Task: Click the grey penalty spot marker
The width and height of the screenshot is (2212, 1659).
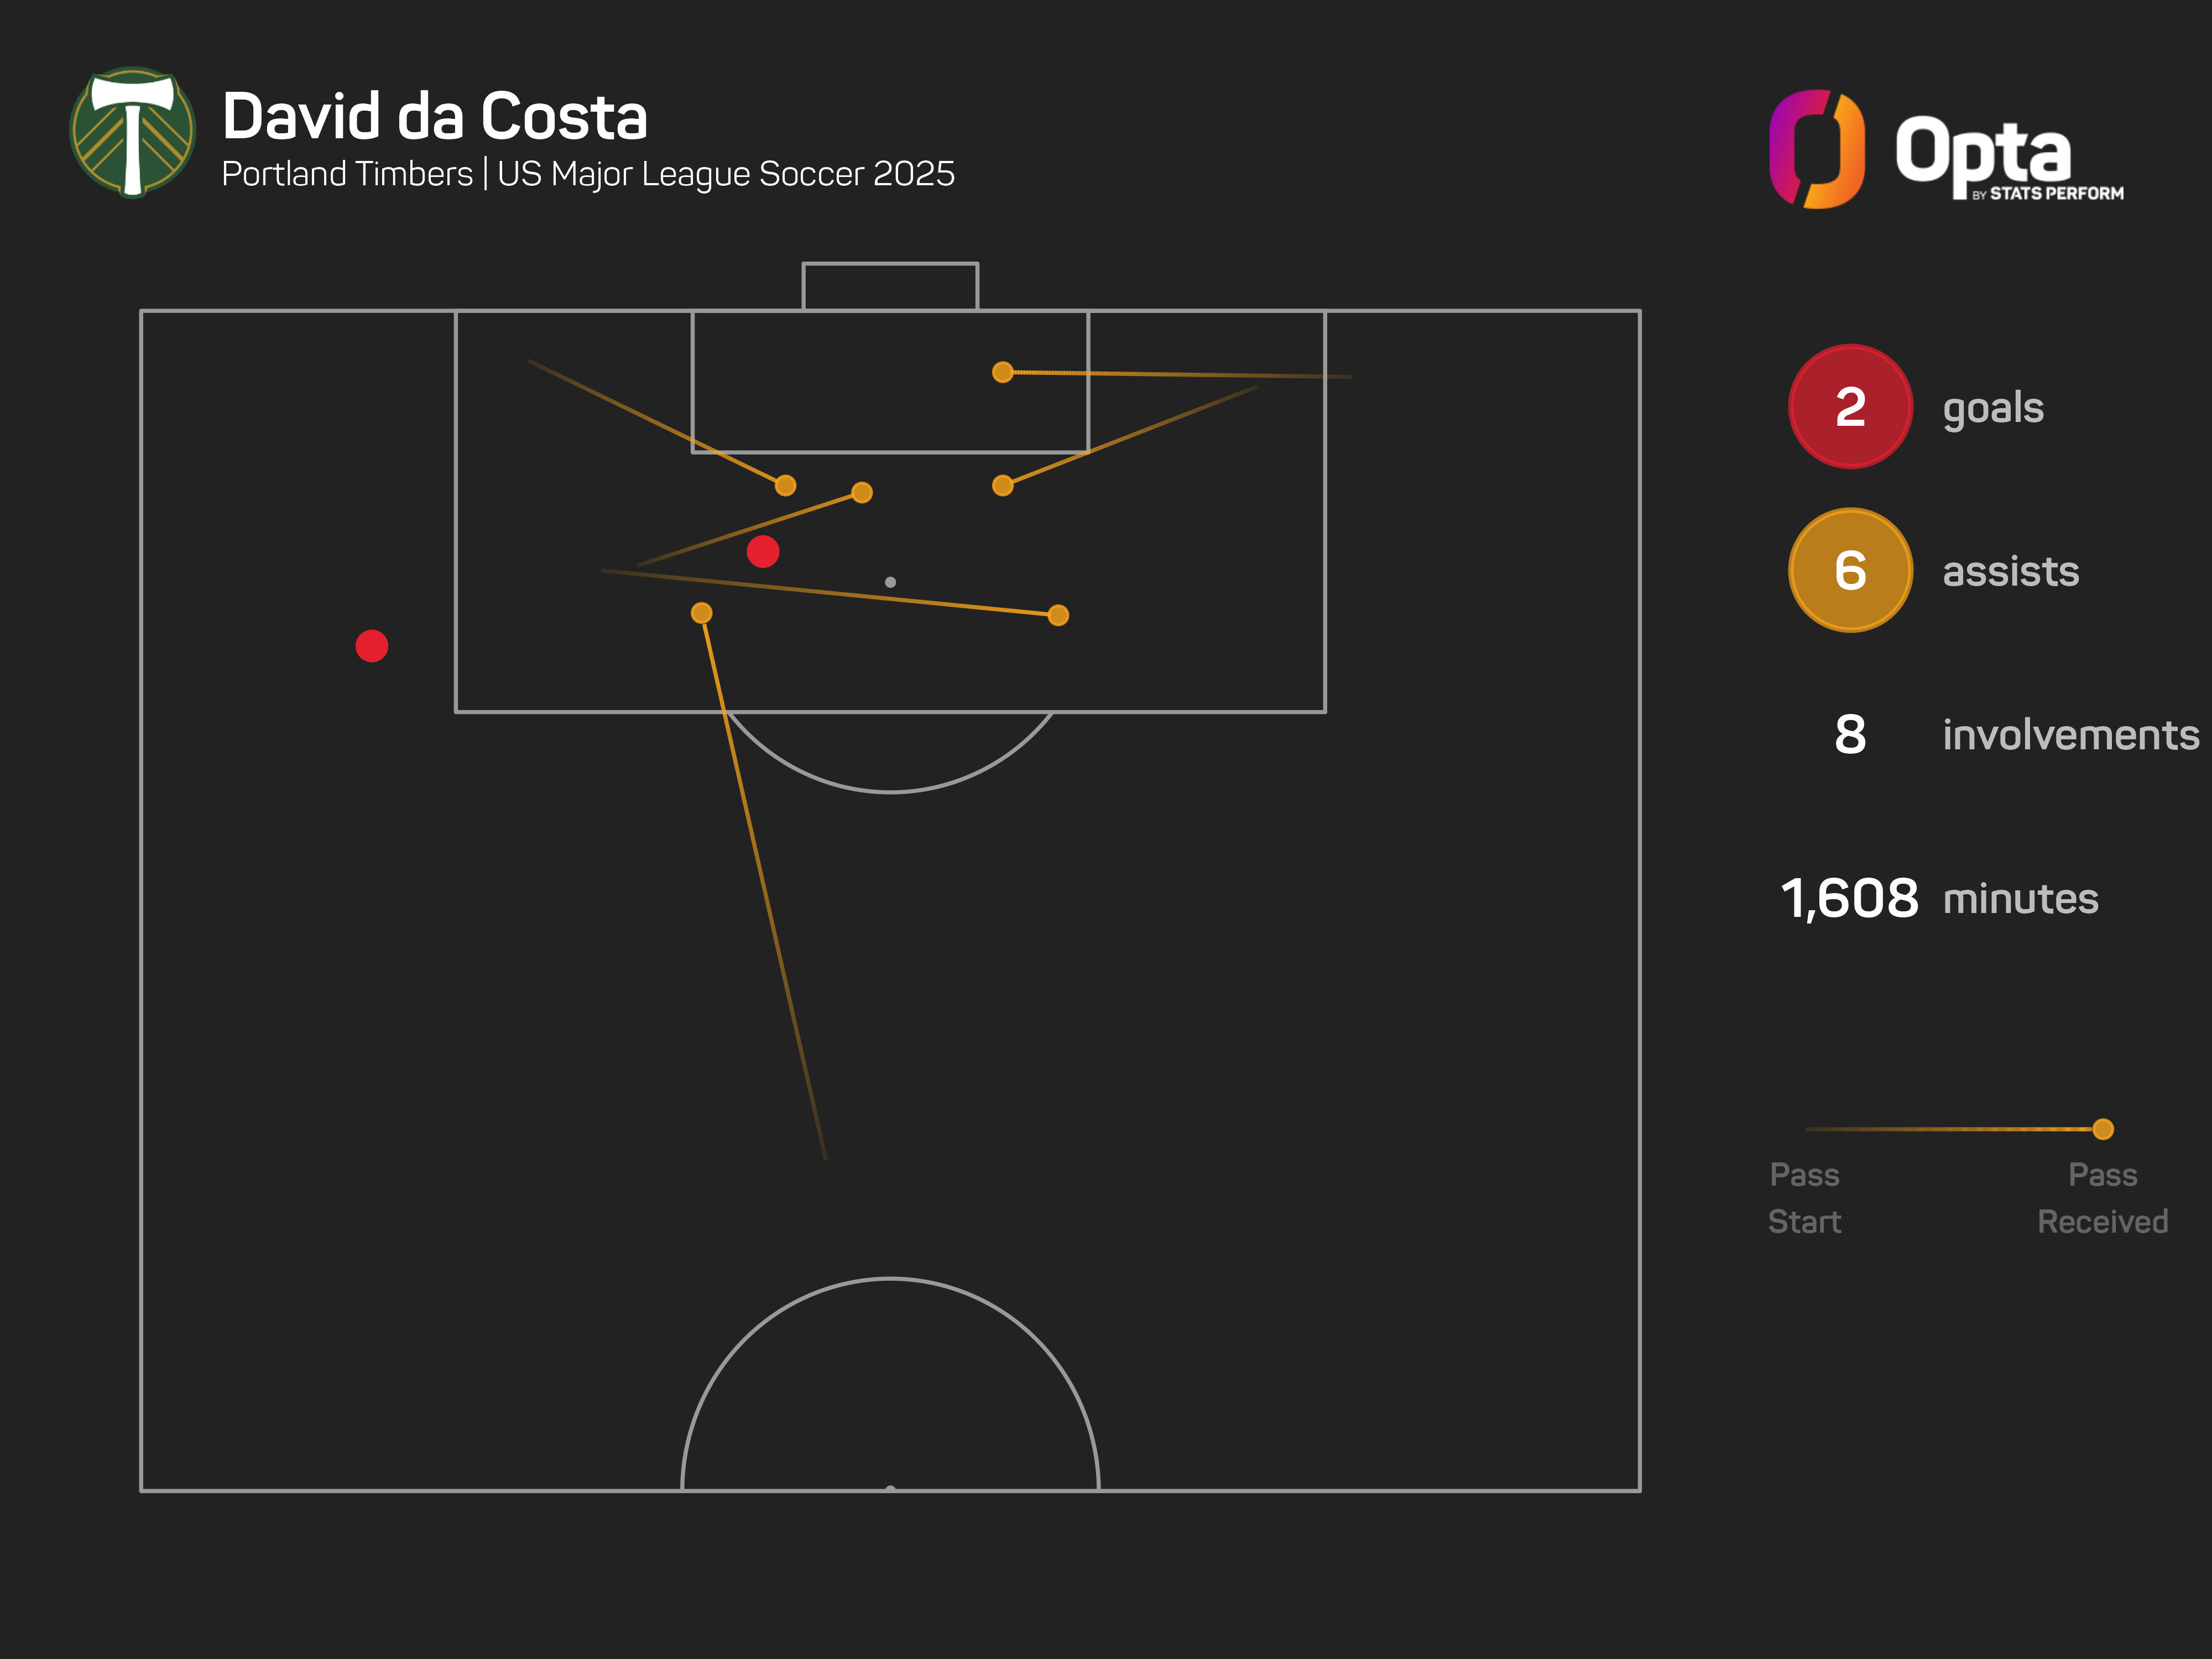Action: tap(890, 582)
